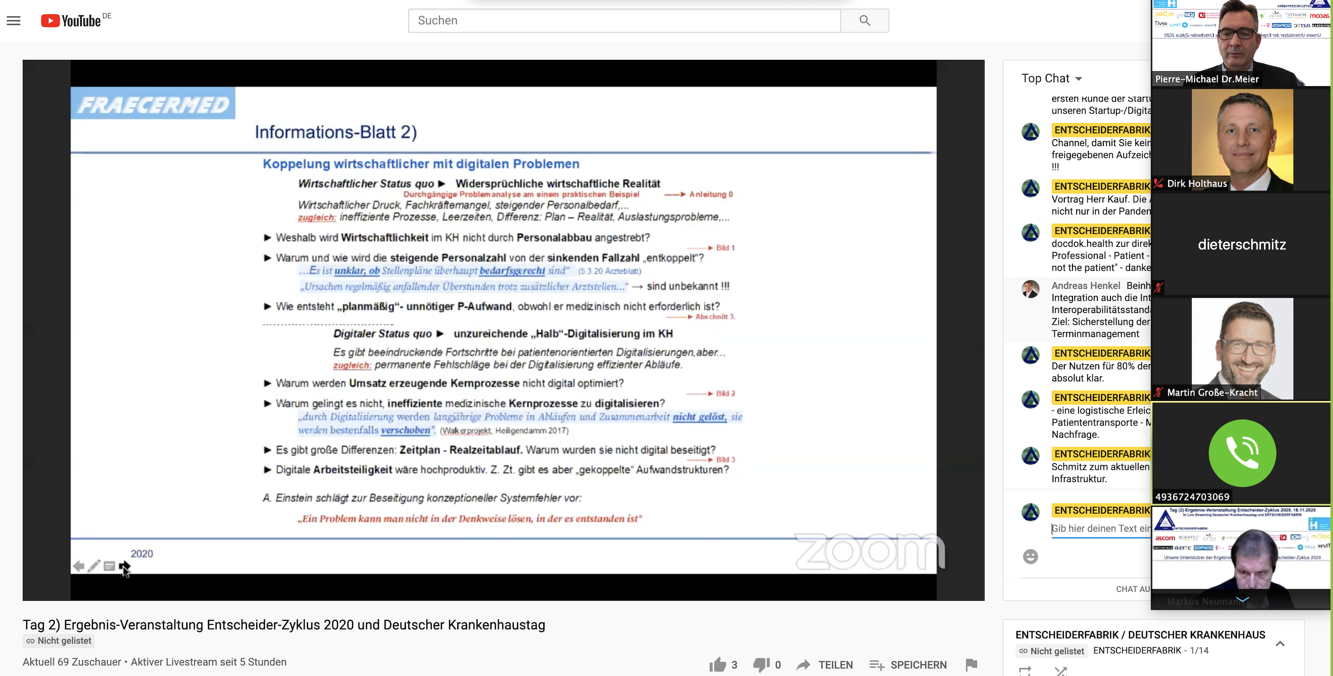Like the video with thumbs up

click(x=718, y=665)
